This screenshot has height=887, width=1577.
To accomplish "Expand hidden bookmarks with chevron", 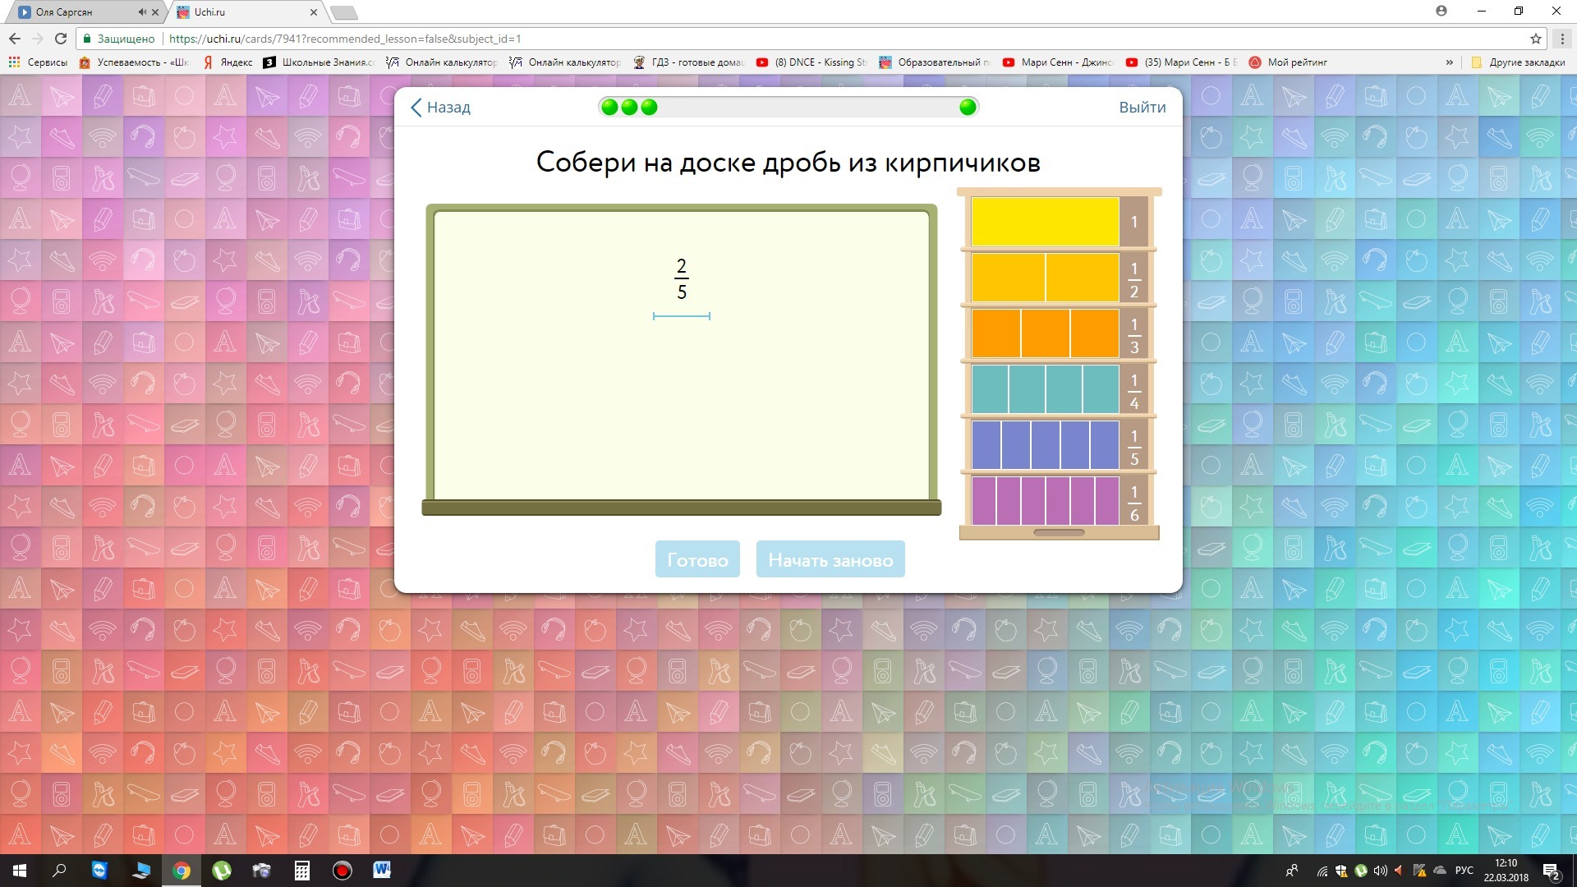I will pyautogui.click(x=1449, y=62).
